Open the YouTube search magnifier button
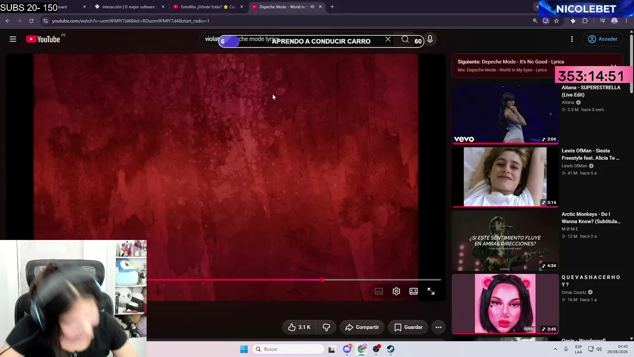The width and height of the screenshot is (634, 357). 405,39
